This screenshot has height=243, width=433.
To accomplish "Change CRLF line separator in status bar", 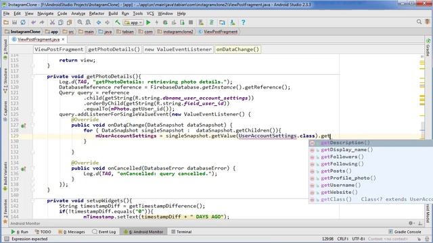I will 343,239.
